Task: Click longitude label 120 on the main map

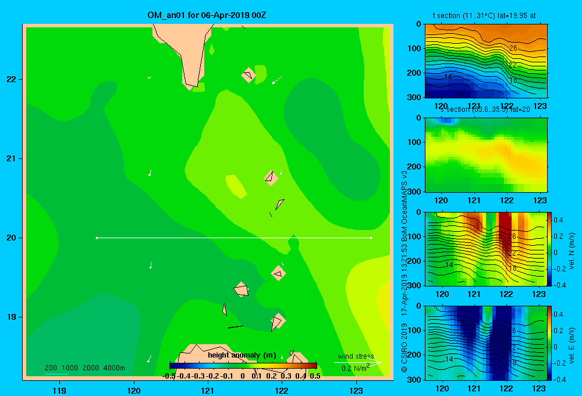Action: click(134, 390)
